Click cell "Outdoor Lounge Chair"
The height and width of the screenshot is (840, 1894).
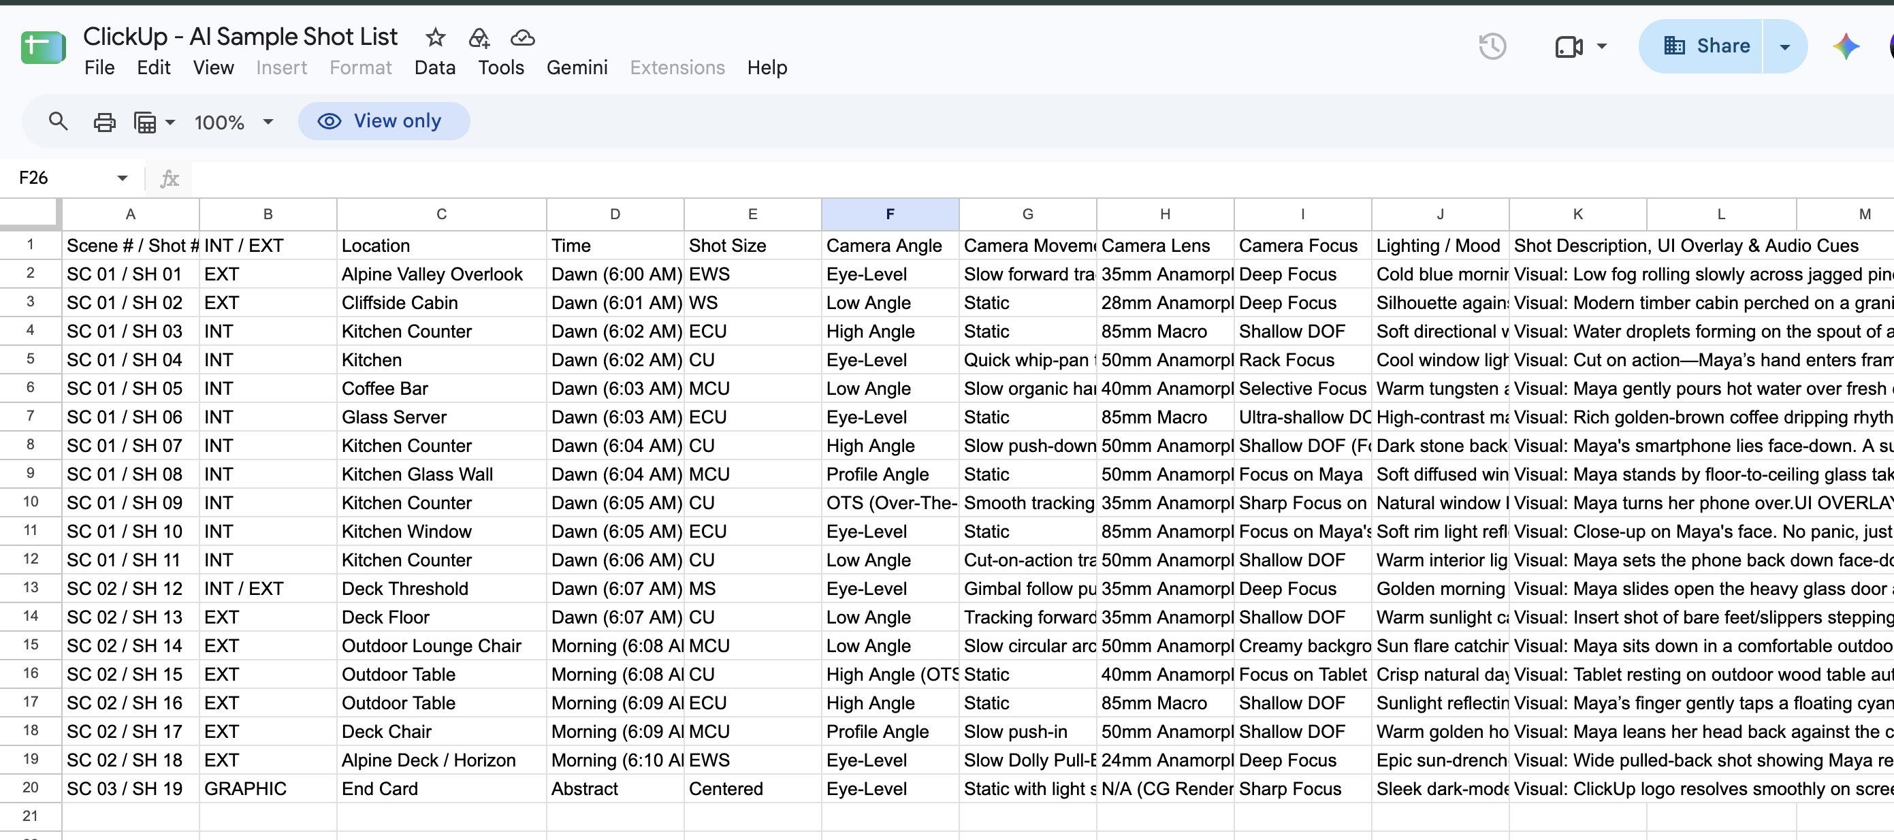click(x=441, y=646)
